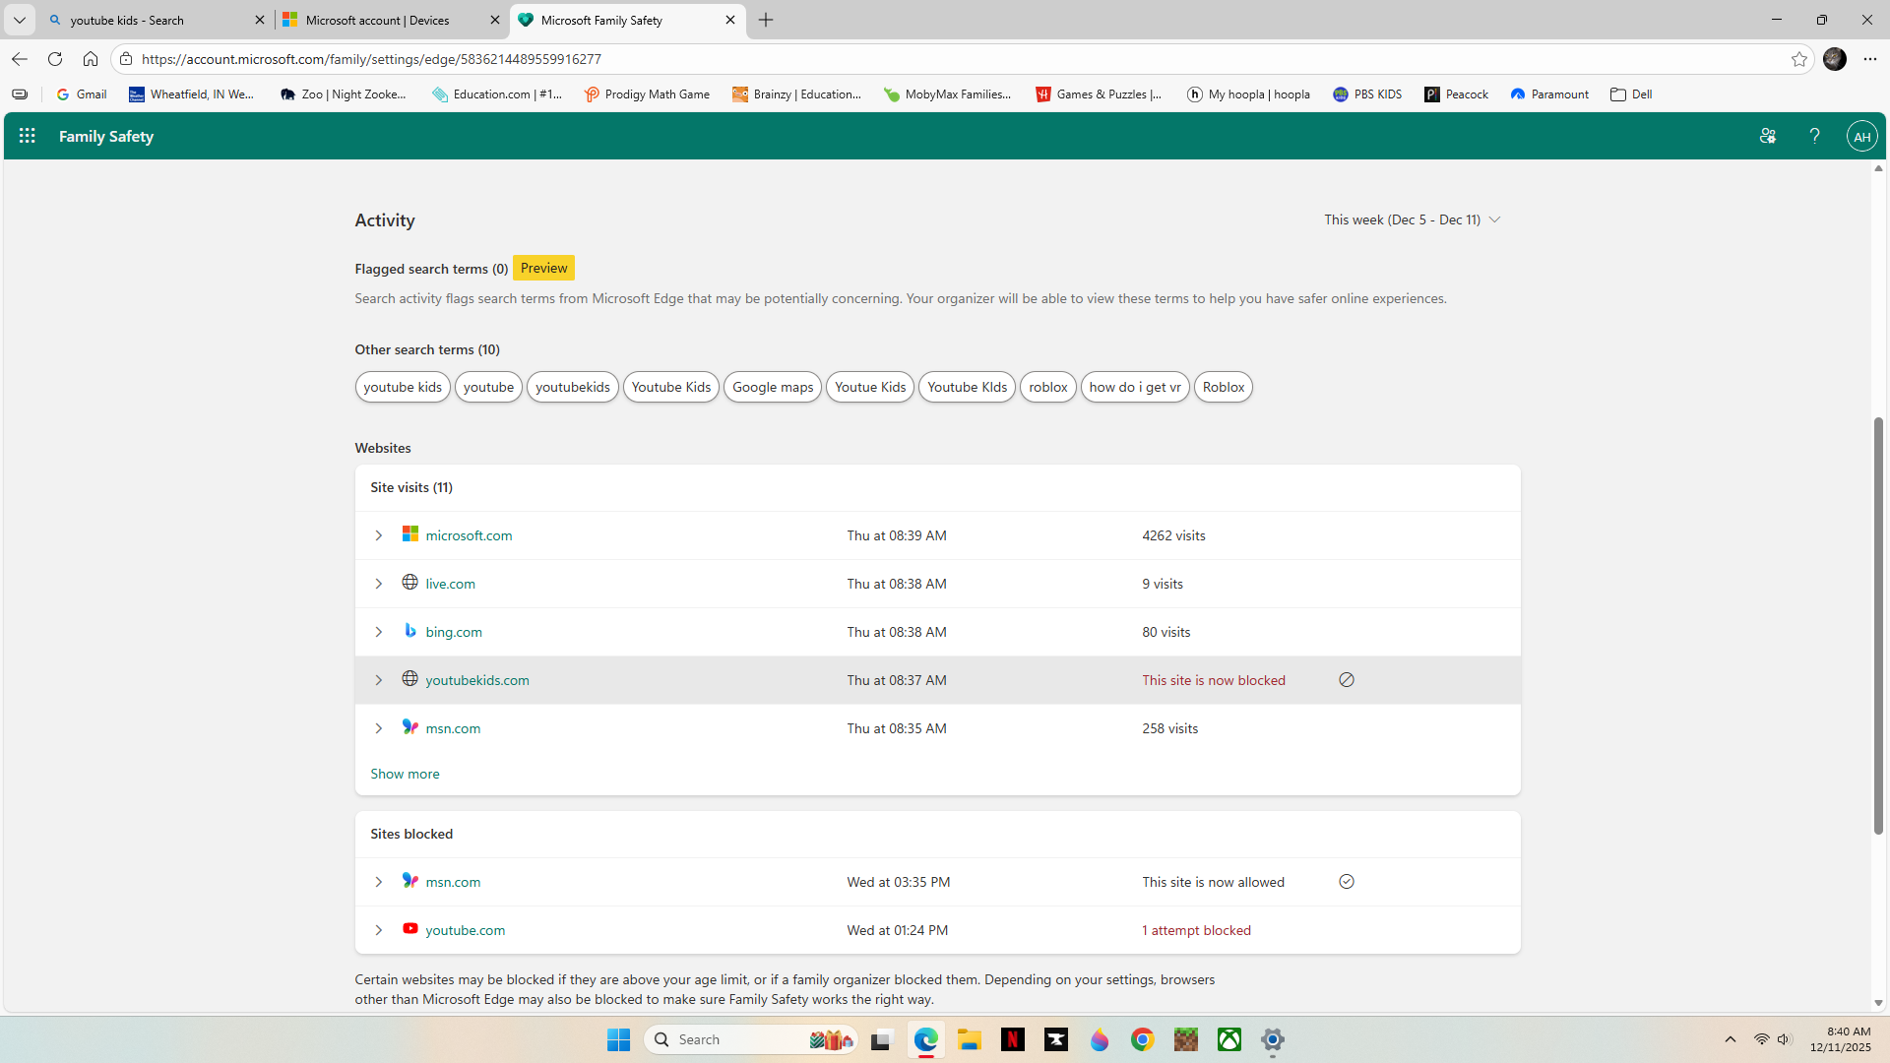Expand the microsoft.com site visits row

tap(378, 535)
